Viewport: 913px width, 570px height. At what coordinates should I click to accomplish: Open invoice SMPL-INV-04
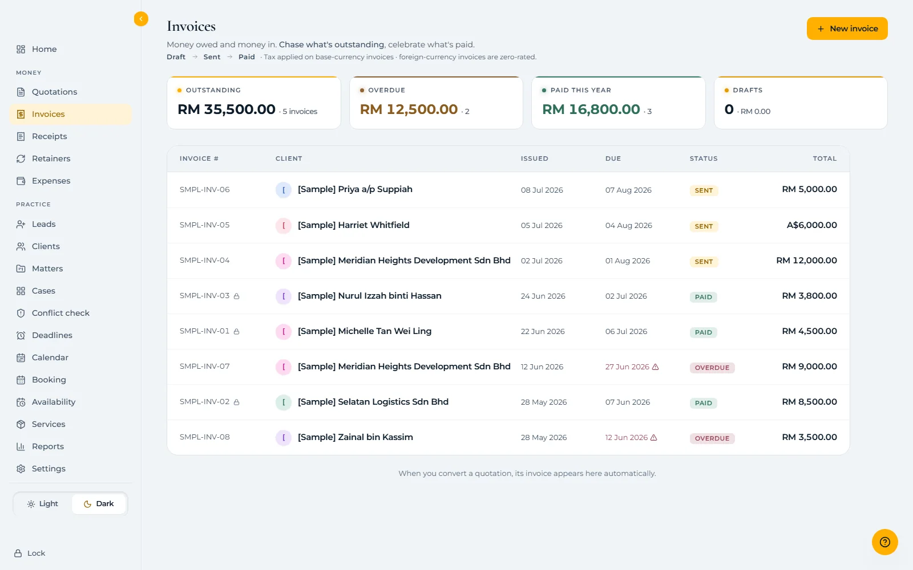point(205,260)
